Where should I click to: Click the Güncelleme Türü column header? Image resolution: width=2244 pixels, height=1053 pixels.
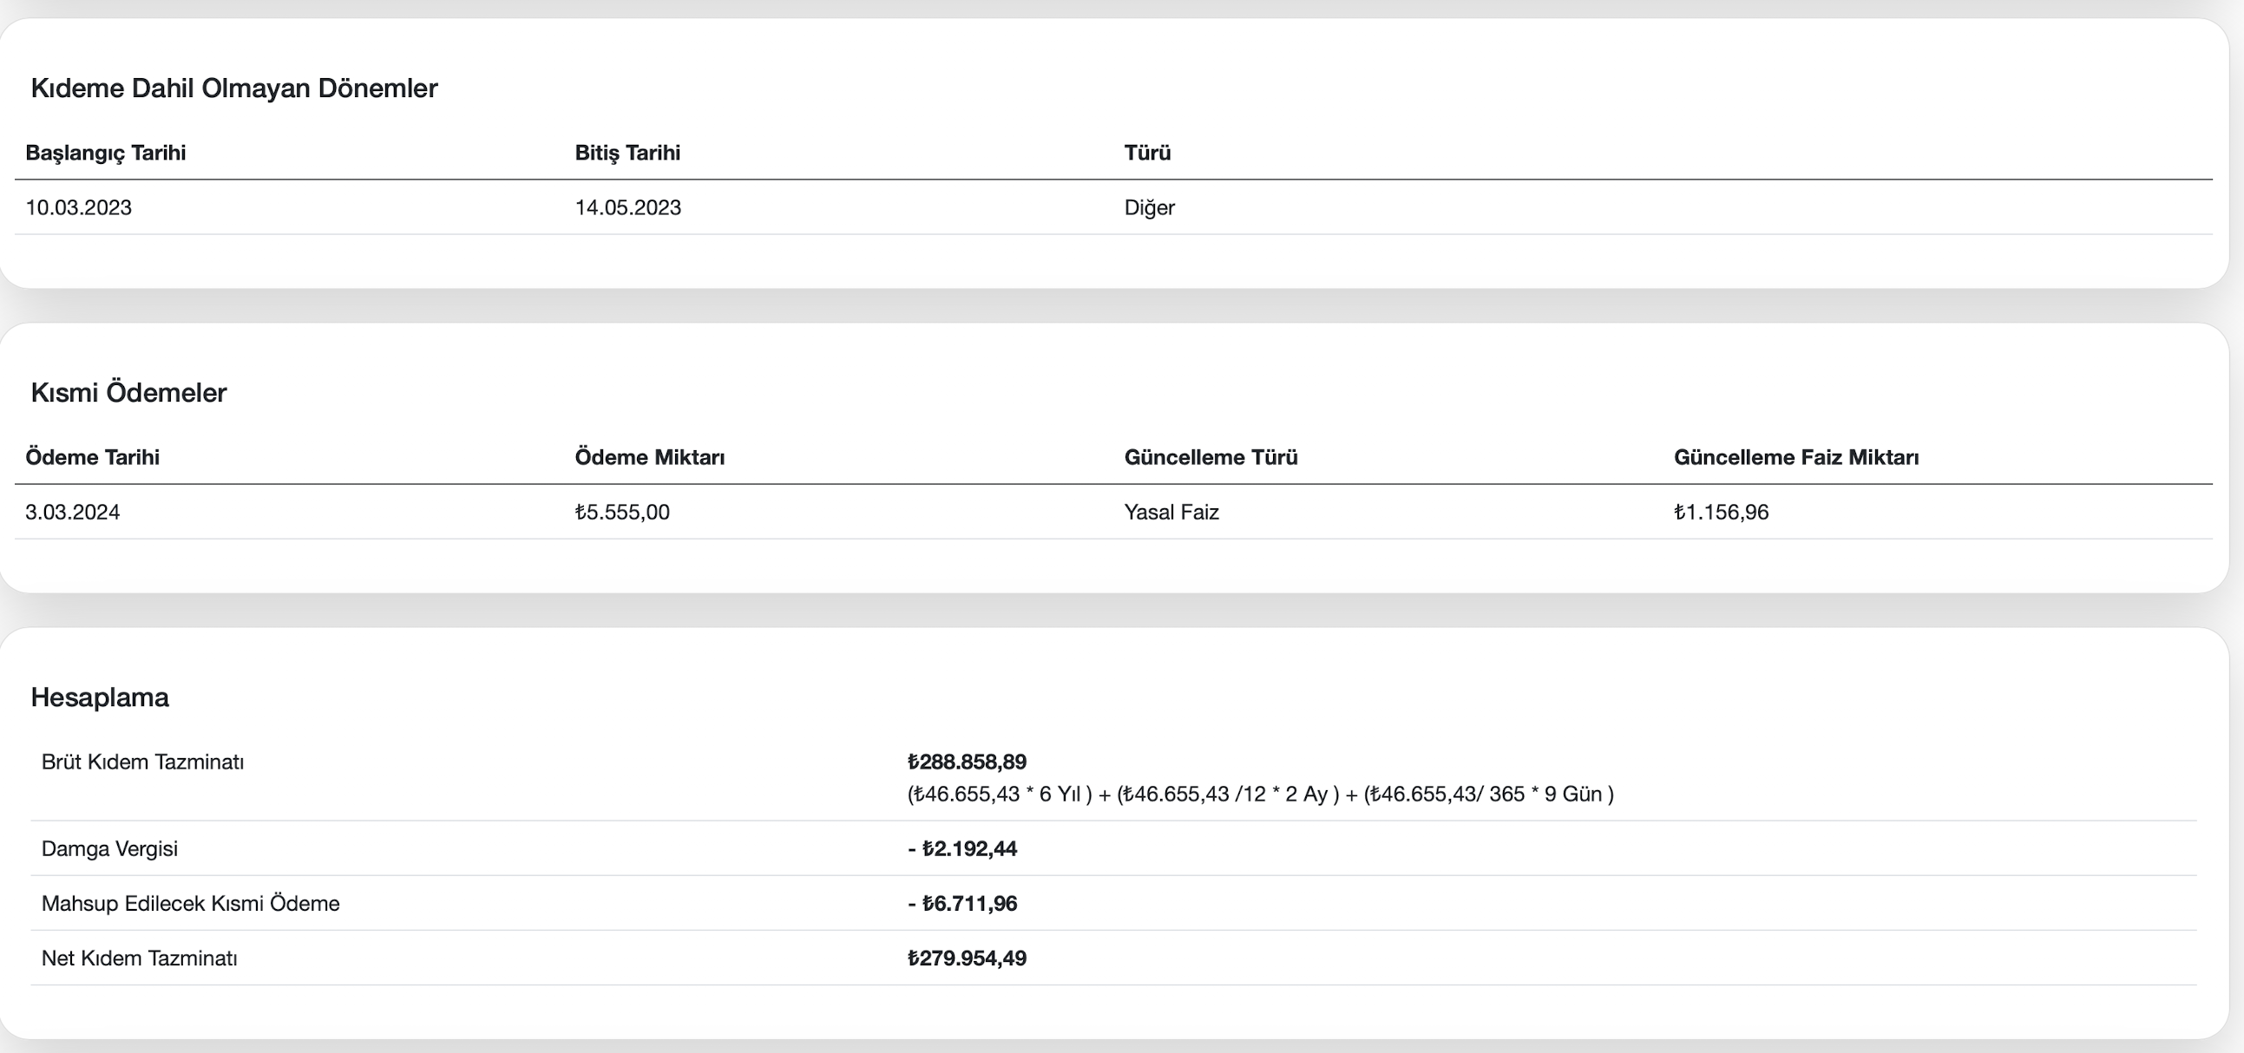[x=1210, y=457]
